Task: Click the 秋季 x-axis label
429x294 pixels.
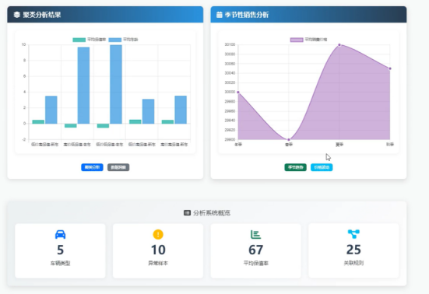Action: 390,144
